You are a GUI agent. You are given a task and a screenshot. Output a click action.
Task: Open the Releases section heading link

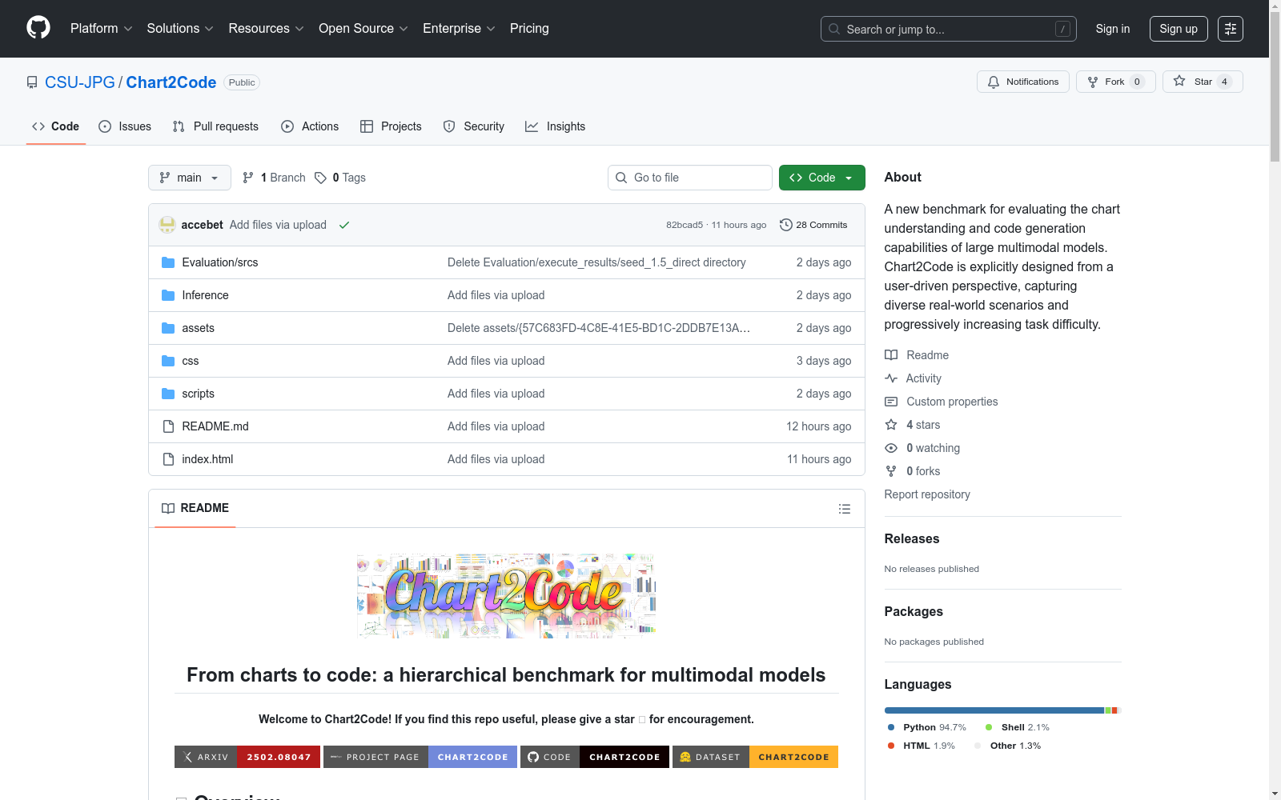pos(912,539)
